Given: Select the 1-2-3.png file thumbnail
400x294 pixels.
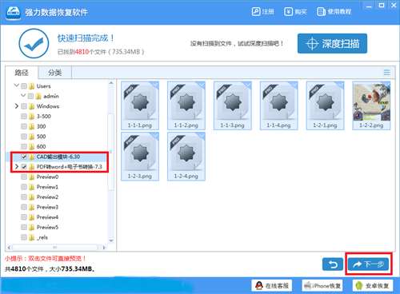Looking at the screenshot, I should click(140, 157).
